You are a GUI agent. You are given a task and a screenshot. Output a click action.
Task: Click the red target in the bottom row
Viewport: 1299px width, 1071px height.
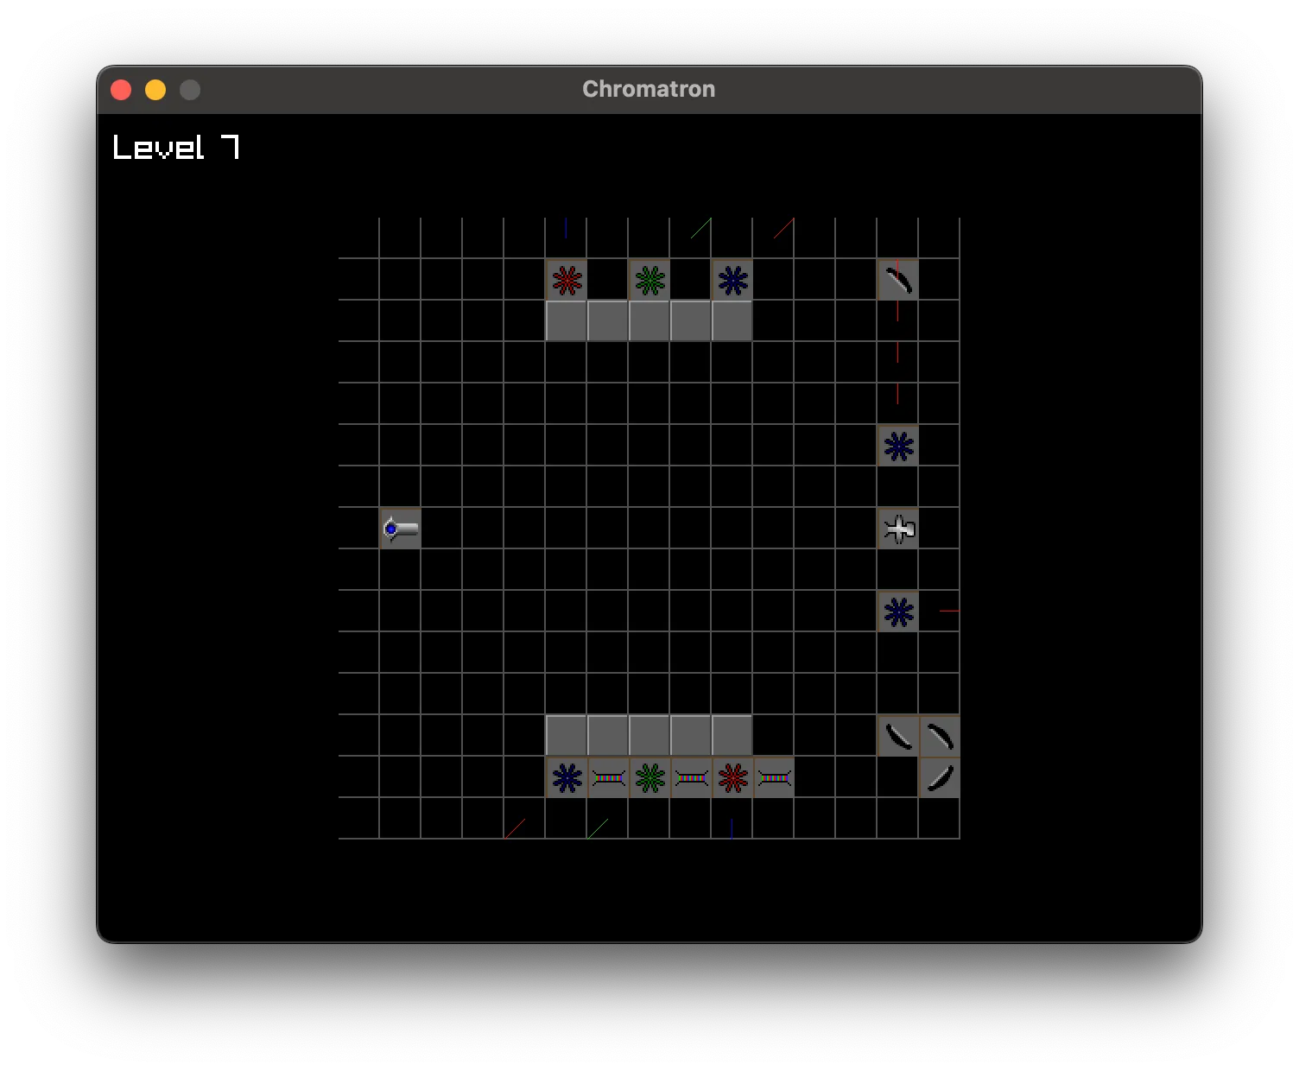[x=732, y=777]
